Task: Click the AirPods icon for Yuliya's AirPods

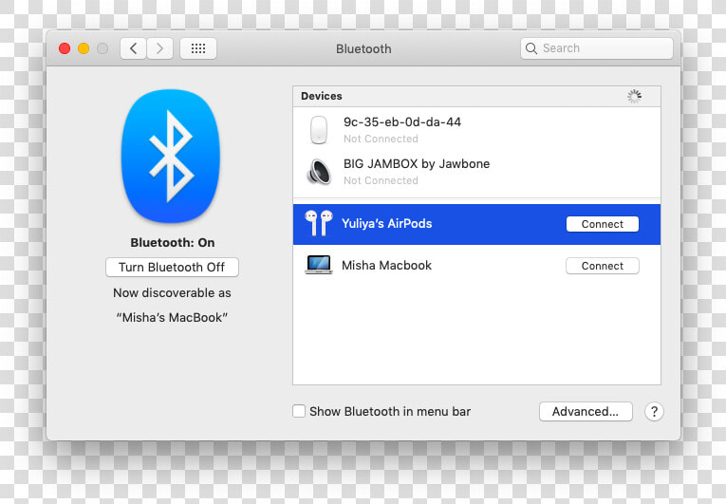Action: click(x=319, y=223)
